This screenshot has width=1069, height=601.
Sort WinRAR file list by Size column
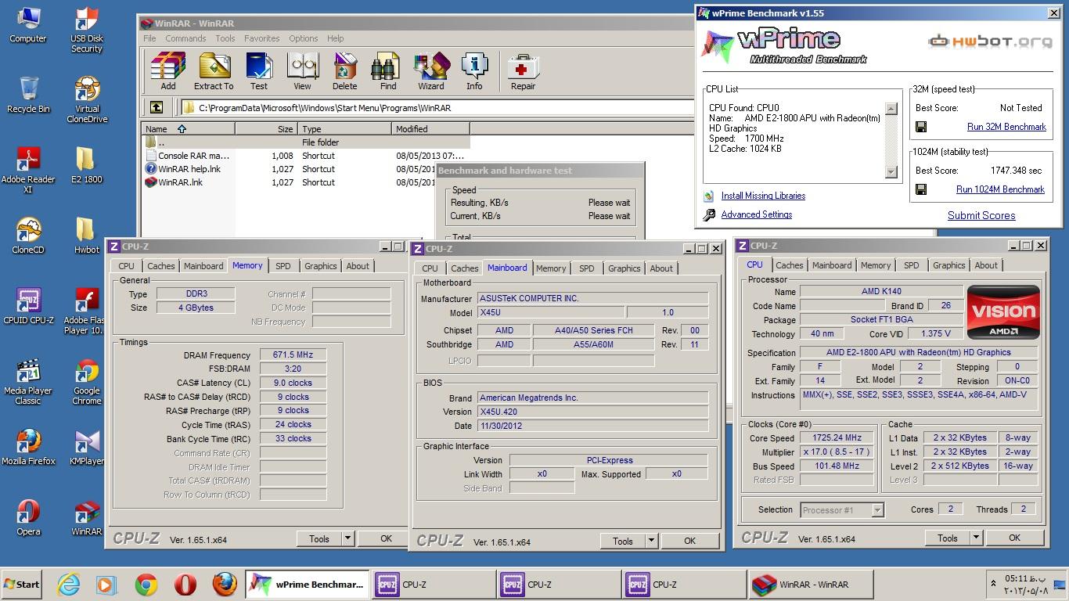(266, 129)
